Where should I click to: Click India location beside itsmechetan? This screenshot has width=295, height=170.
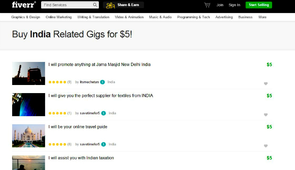coord(111,82)
